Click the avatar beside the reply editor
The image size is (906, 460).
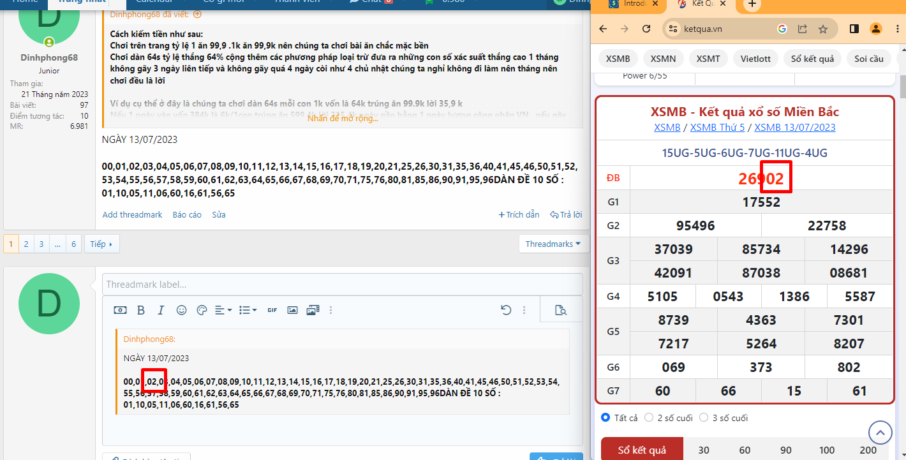click(49, 304)
